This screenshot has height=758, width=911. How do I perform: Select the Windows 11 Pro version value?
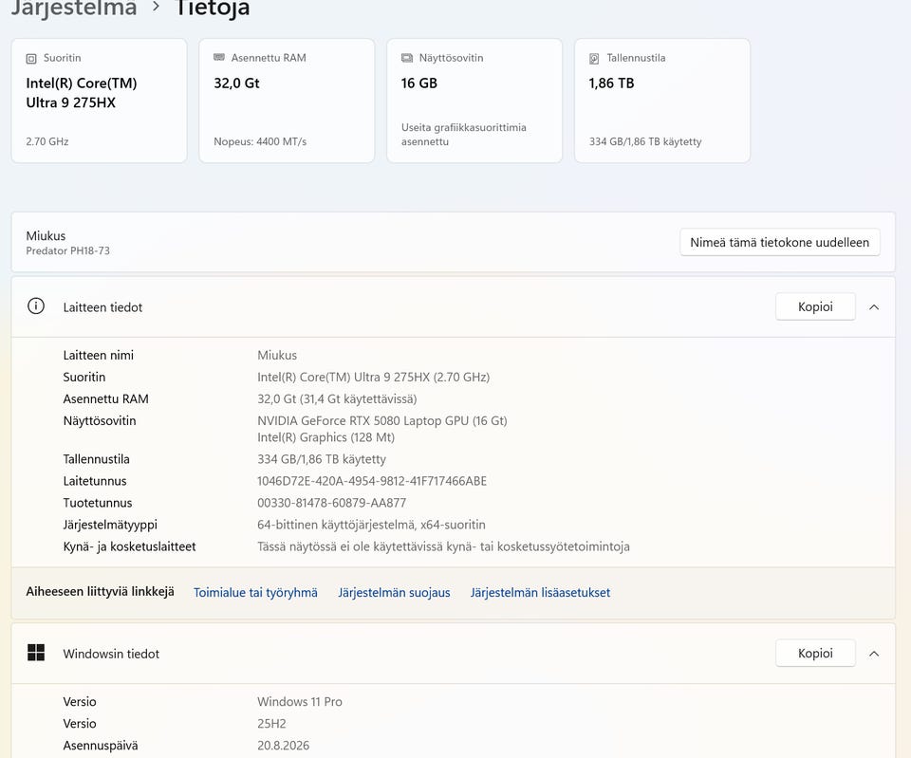tap(300, 702)
